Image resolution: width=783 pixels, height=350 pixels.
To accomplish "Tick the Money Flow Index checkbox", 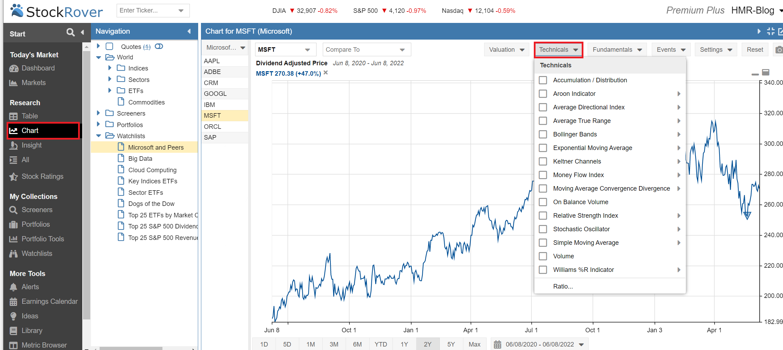I will [543, 175].
